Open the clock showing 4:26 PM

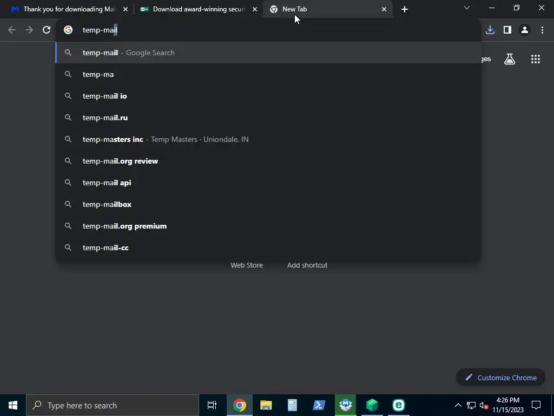507,405
